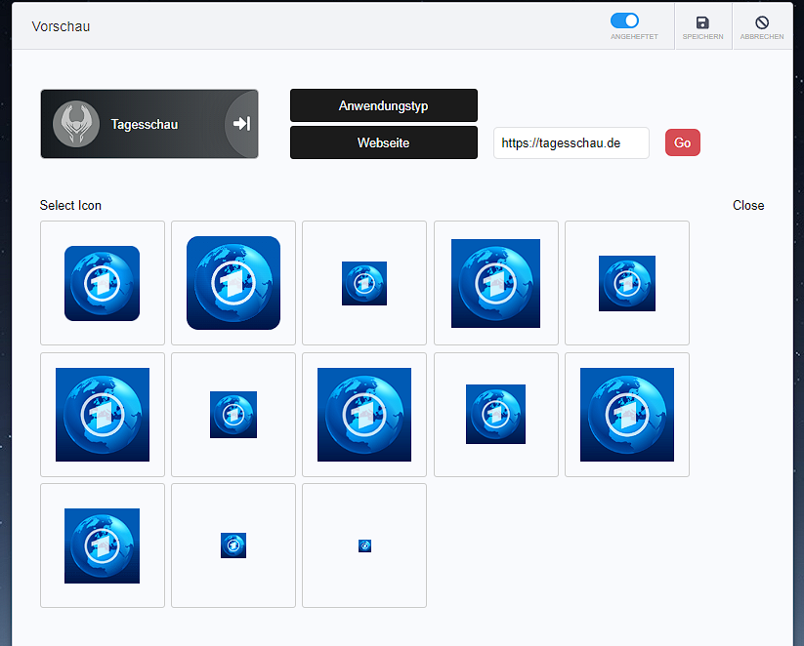Viewport: 804px width, 646px height.
Task: Click the Speichern save icon
Action: [702, 23]
